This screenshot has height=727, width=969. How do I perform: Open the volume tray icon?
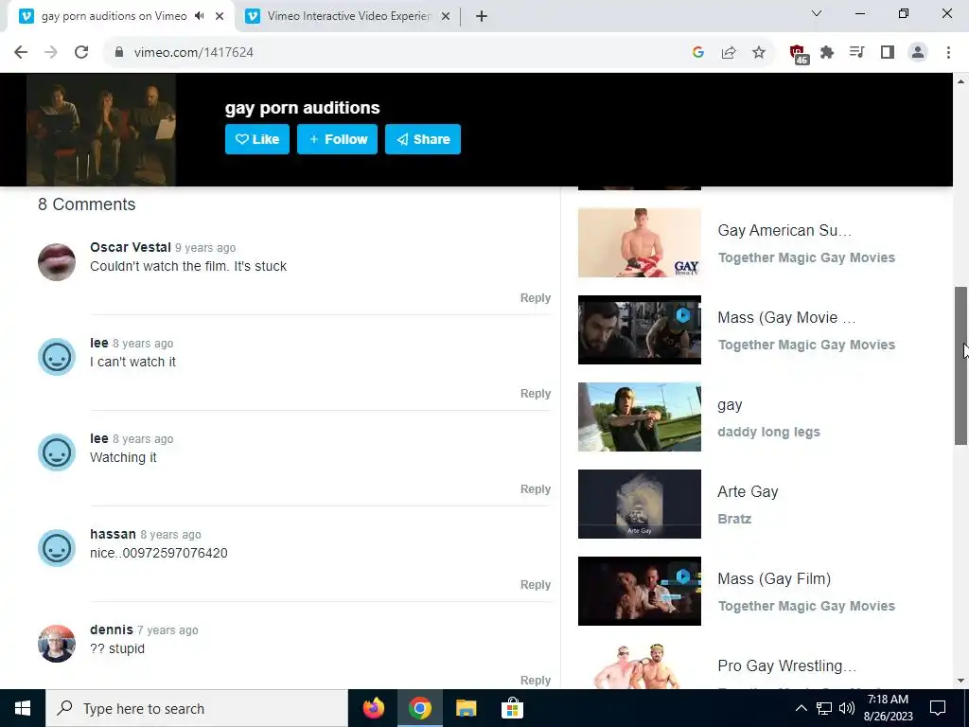tap(847, 708)
